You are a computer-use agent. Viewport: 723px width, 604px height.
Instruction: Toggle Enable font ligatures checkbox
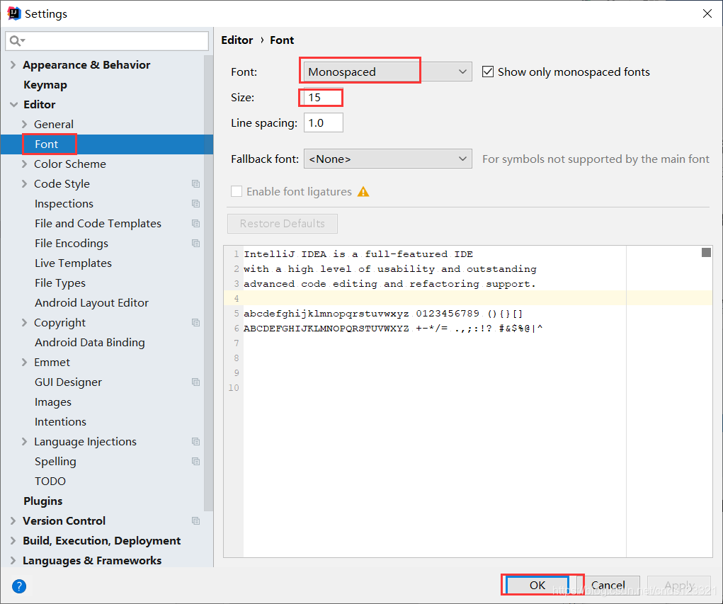click(x=237, y=191)
